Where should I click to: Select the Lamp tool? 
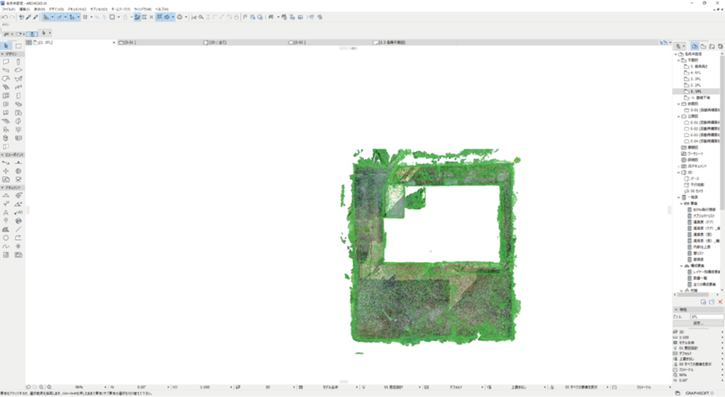[x=18, y=129]
